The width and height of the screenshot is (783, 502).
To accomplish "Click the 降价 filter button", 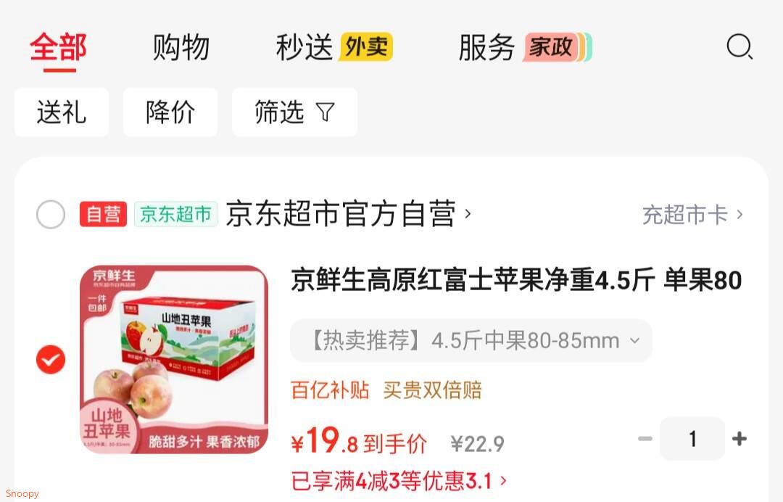I will 170,112.
